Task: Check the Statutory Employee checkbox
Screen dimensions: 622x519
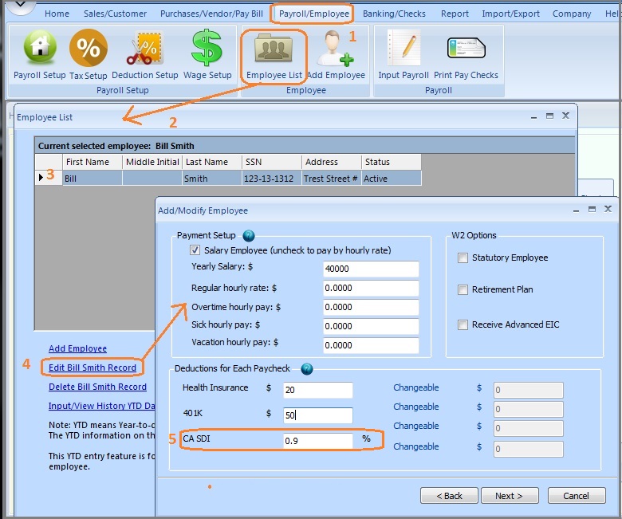Action: click(x=463, y=258)
